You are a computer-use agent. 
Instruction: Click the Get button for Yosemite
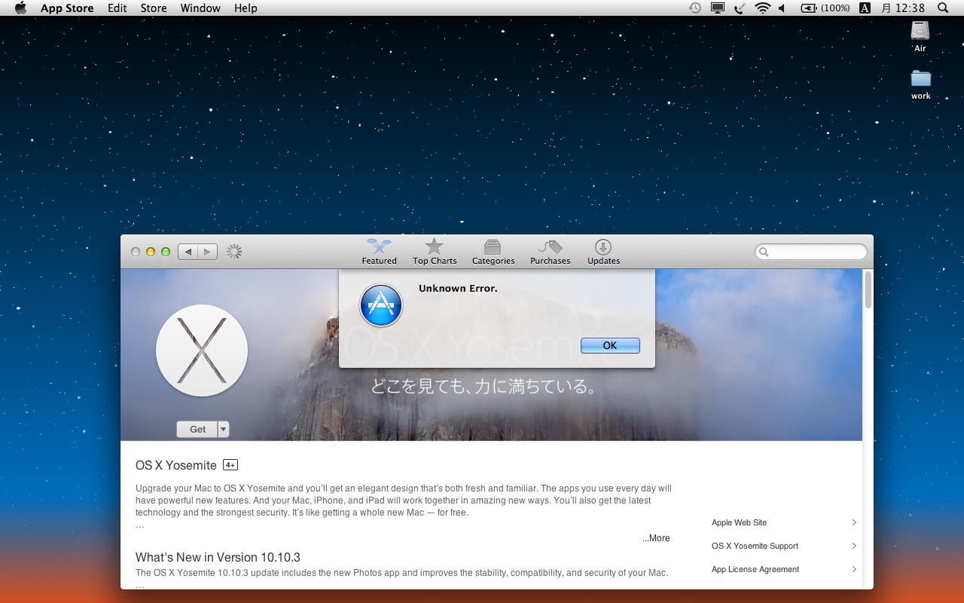pos(197,429)
